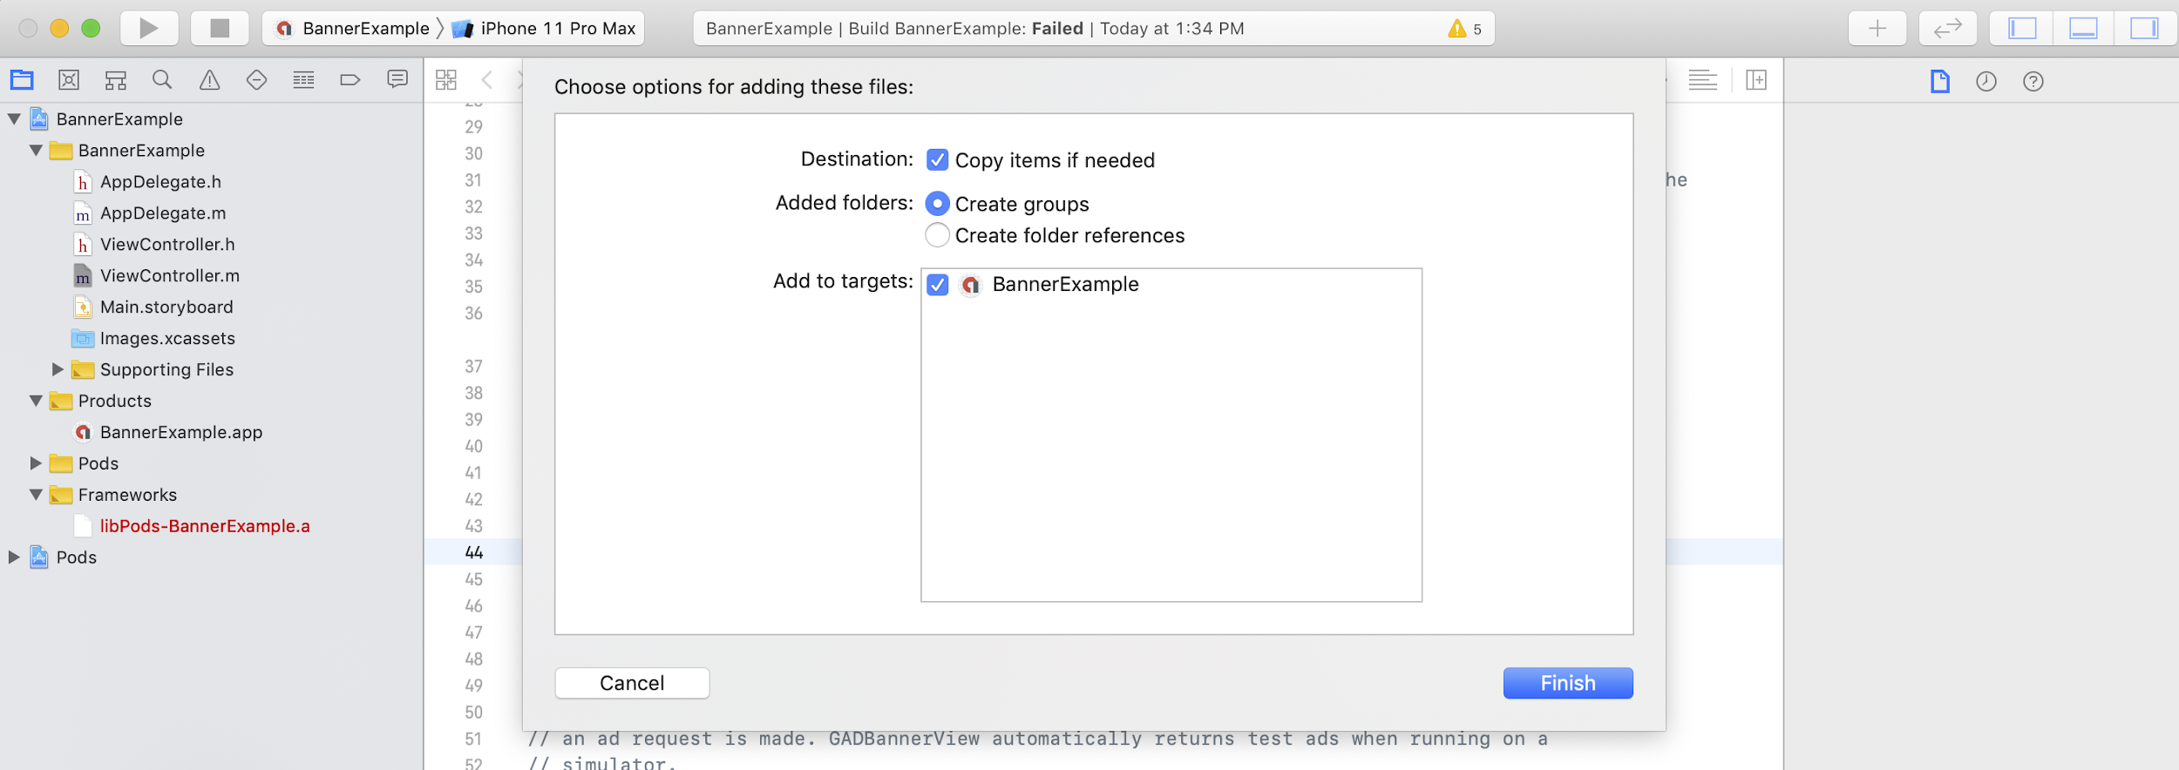Select iPhone 11 Pro Max destination
The image size is (2179, 770).
click(557, 29)
